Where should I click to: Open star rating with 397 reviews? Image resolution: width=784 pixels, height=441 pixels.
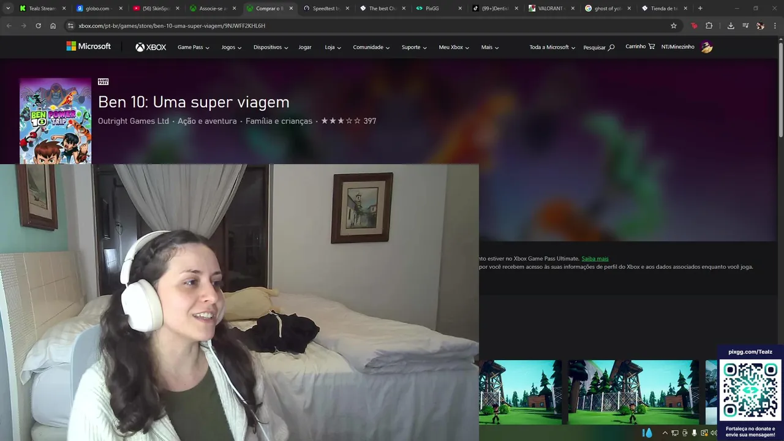pyautogui.click(x=349, y=121)
